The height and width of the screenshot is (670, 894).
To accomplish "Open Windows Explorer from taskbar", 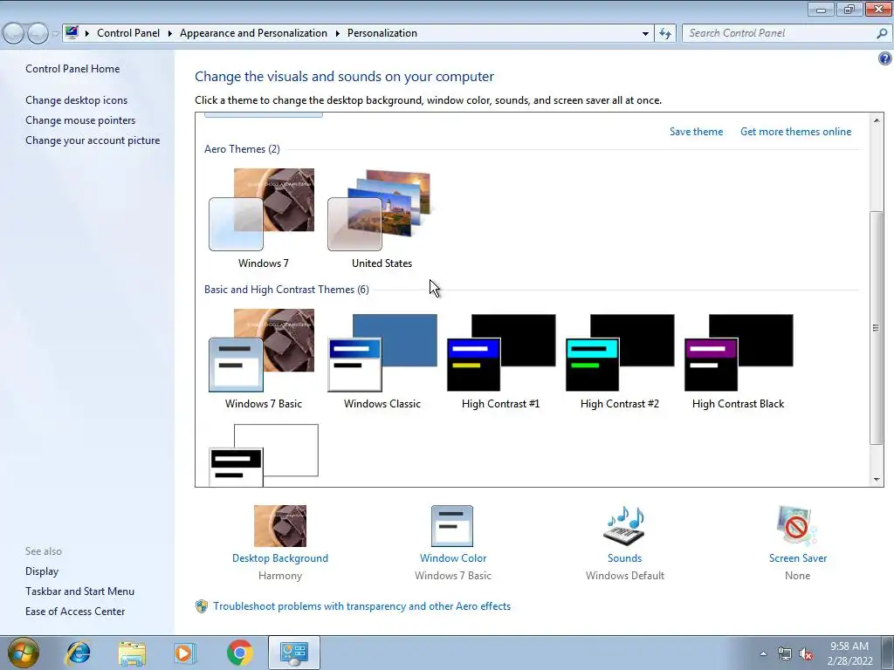I will point(132,653).
